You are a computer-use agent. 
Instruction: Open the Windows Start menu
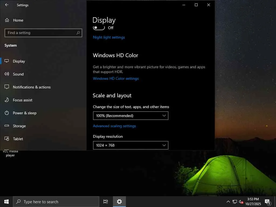click(6, 202)
